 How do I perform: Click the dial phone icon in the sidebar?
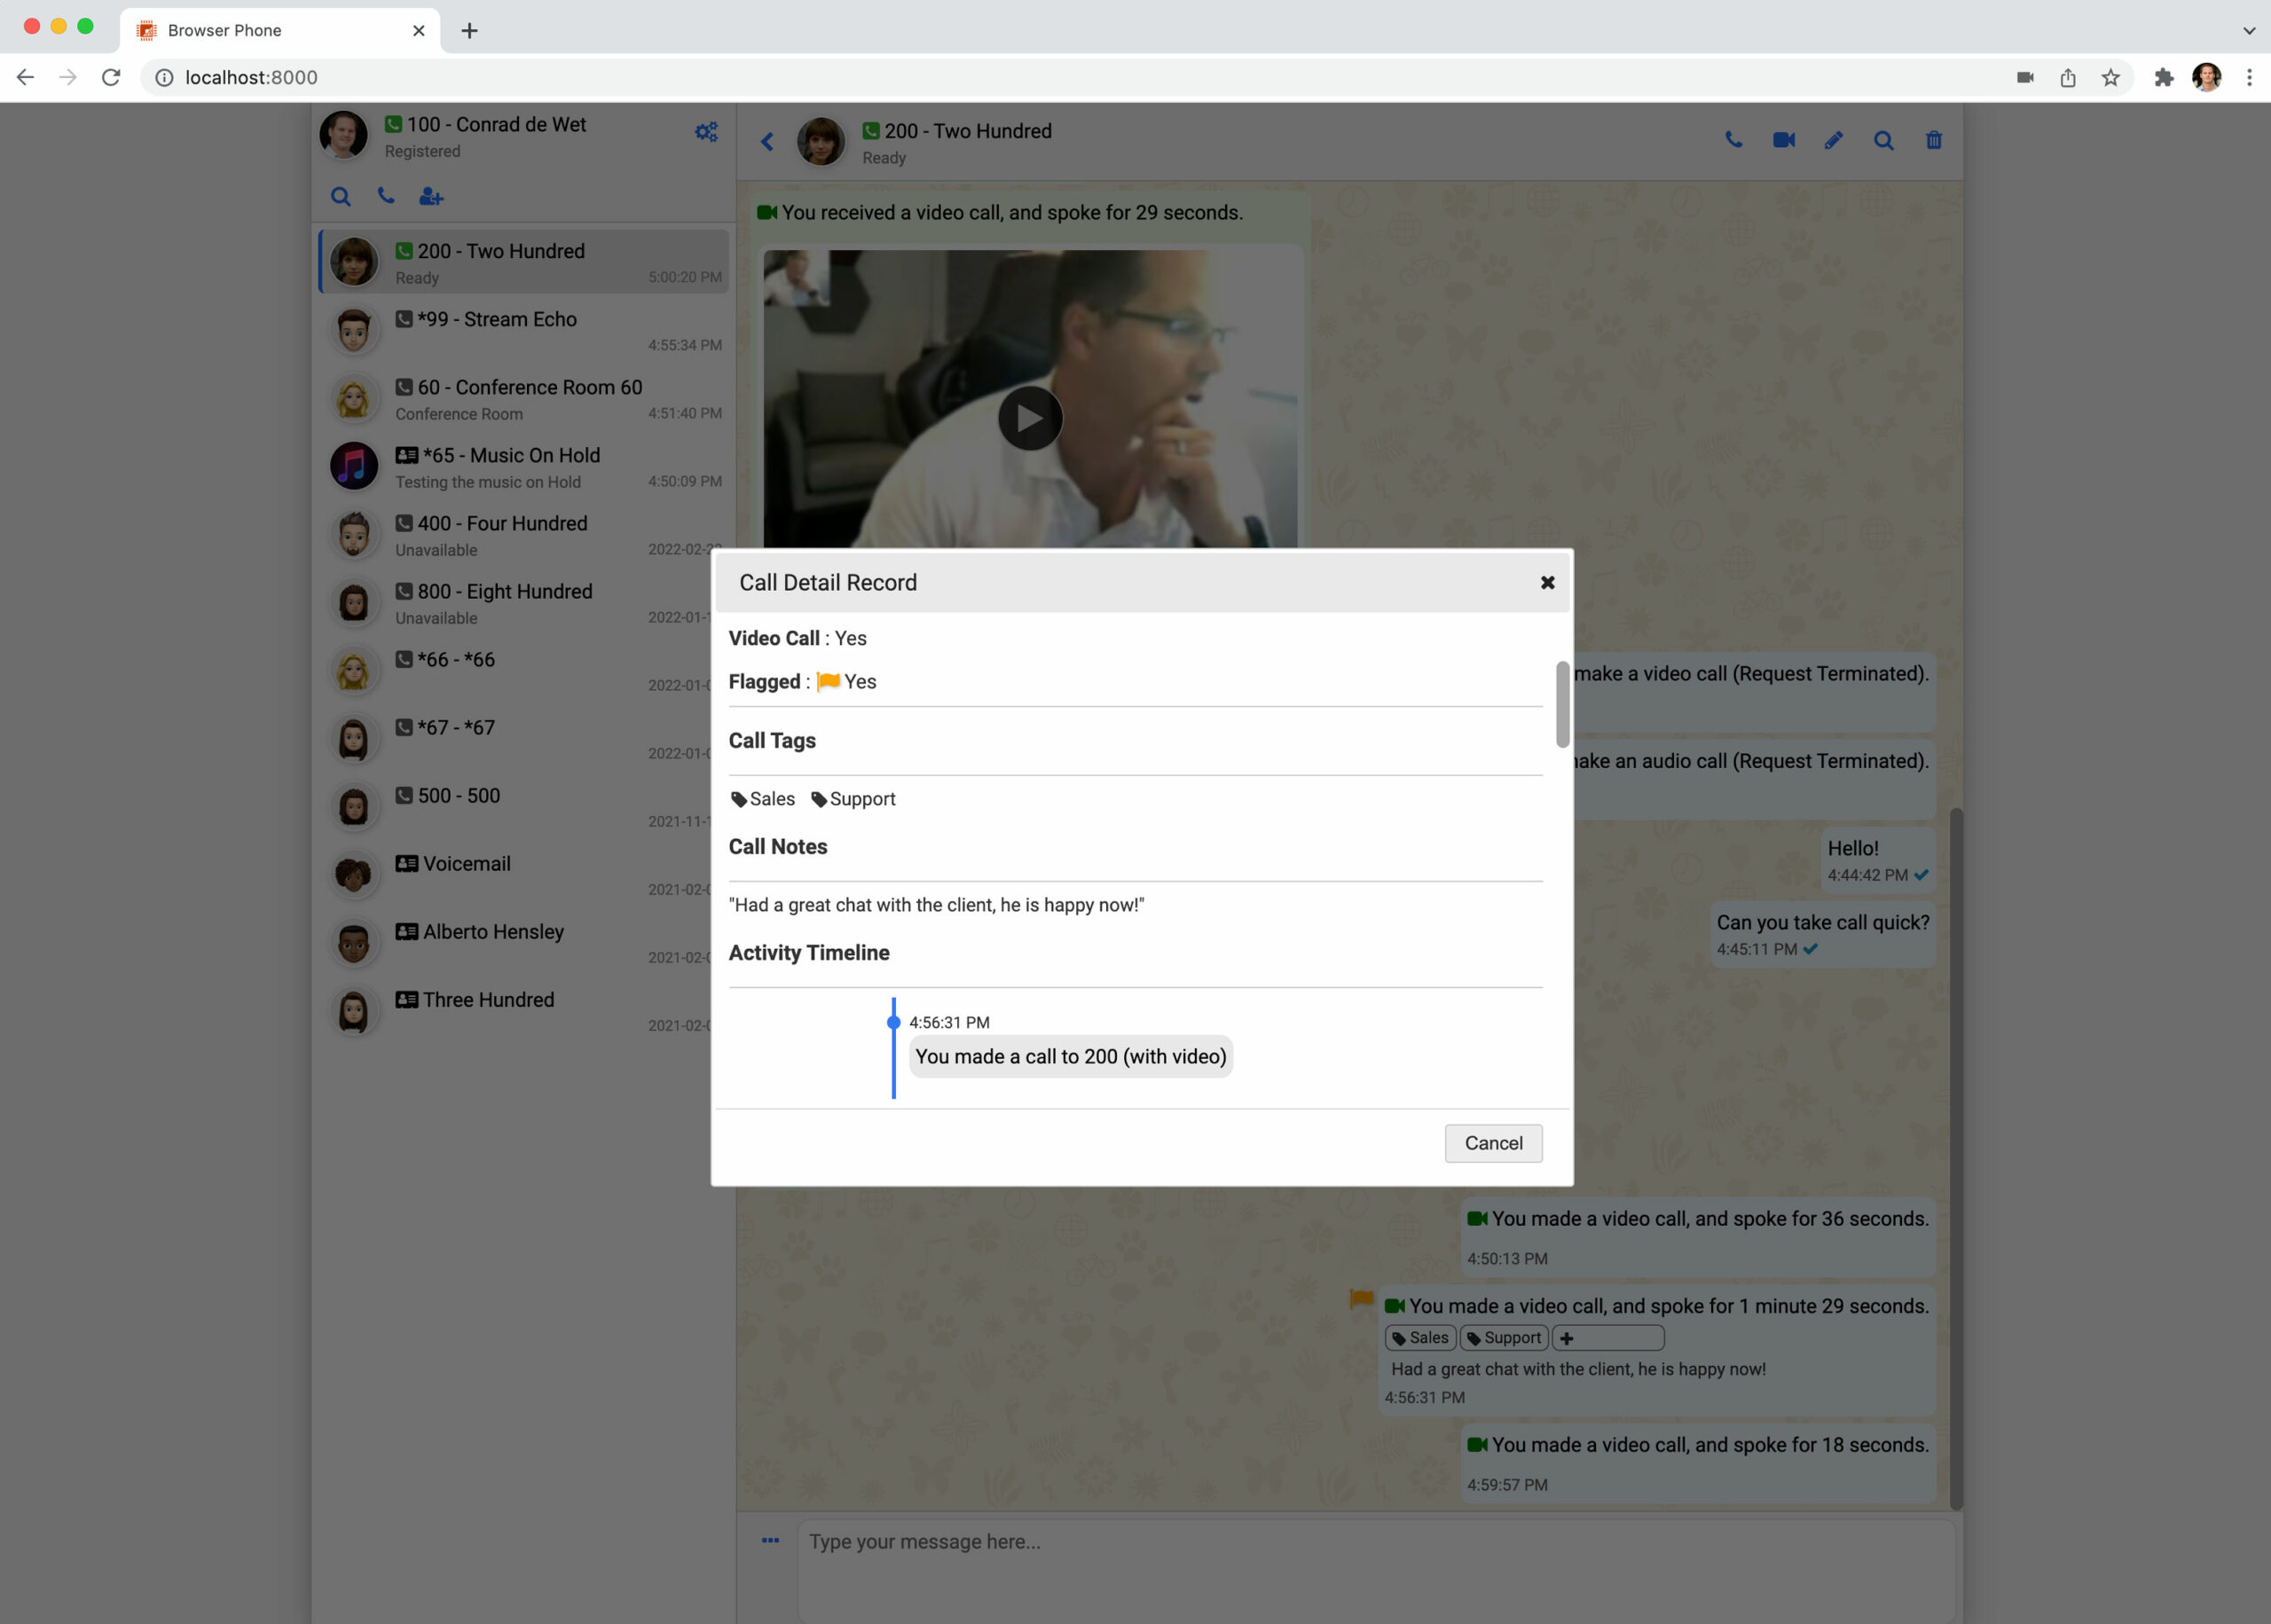[x=386, y=196]
